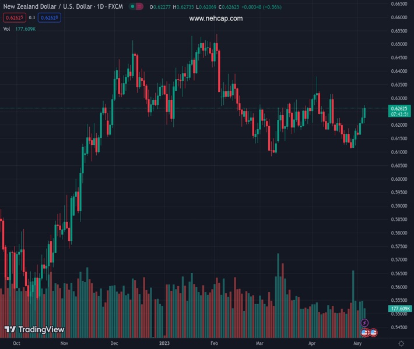Screen dimensions: 414x349
Task: Click the TradingView logo
Action: [34, 330]
